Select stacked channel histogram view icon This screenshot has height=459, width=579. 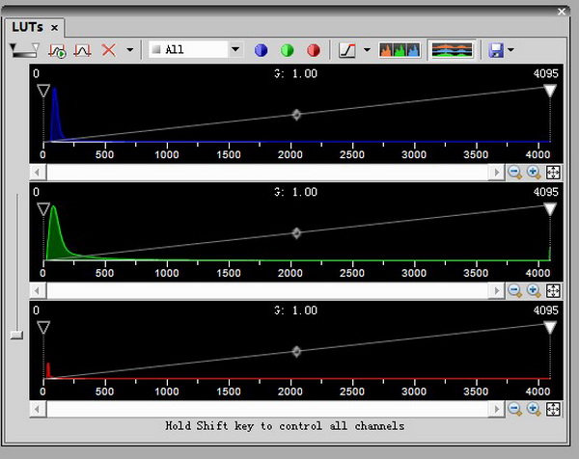452,50
